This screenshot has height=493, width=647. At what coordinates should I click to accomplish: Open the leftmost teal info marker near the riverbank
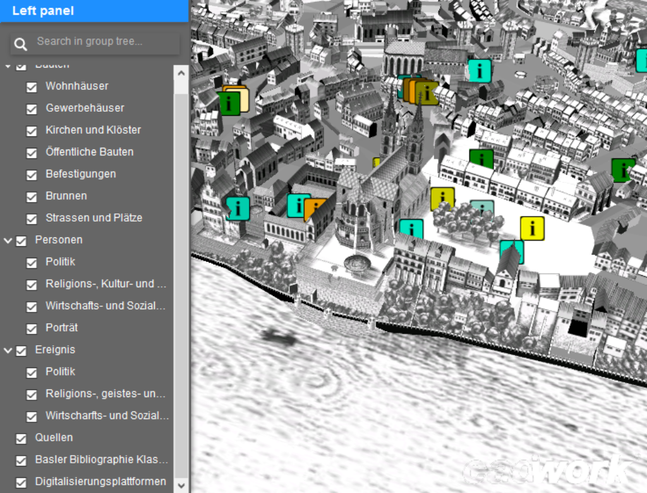point(238,208)
